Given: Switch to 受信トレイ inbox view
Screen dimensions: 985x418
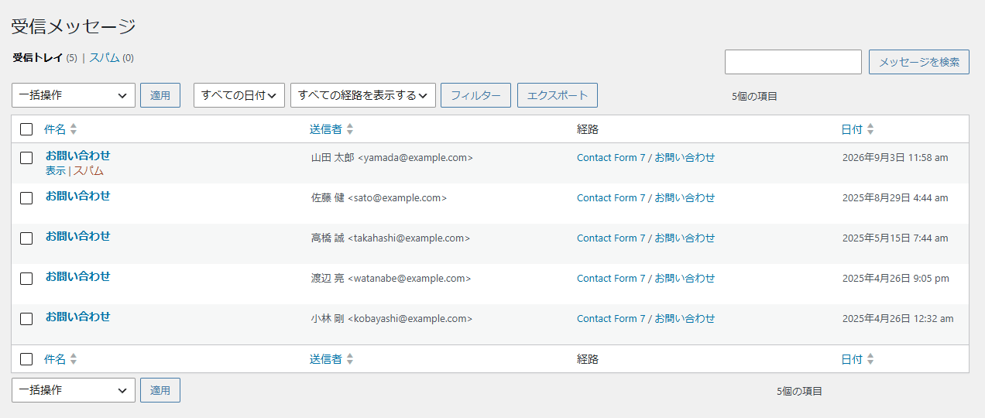Looking at the screenshot, I should [x=38, y=58].
